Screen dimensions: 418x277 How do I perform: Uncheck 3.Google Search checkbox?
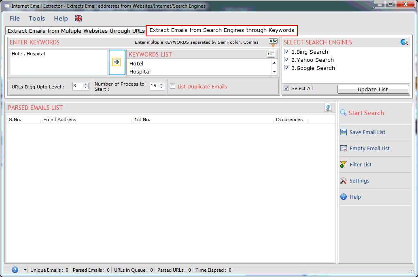(x=286, y=67)
